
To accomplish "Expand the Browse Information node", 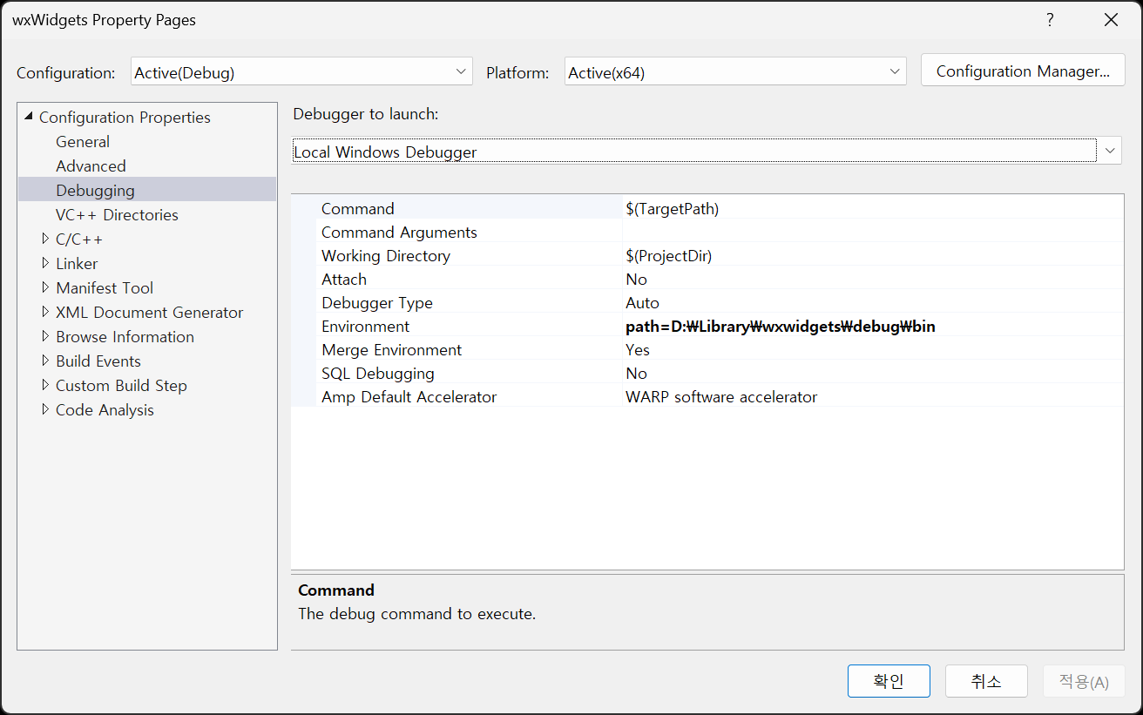I will point(45,336).
